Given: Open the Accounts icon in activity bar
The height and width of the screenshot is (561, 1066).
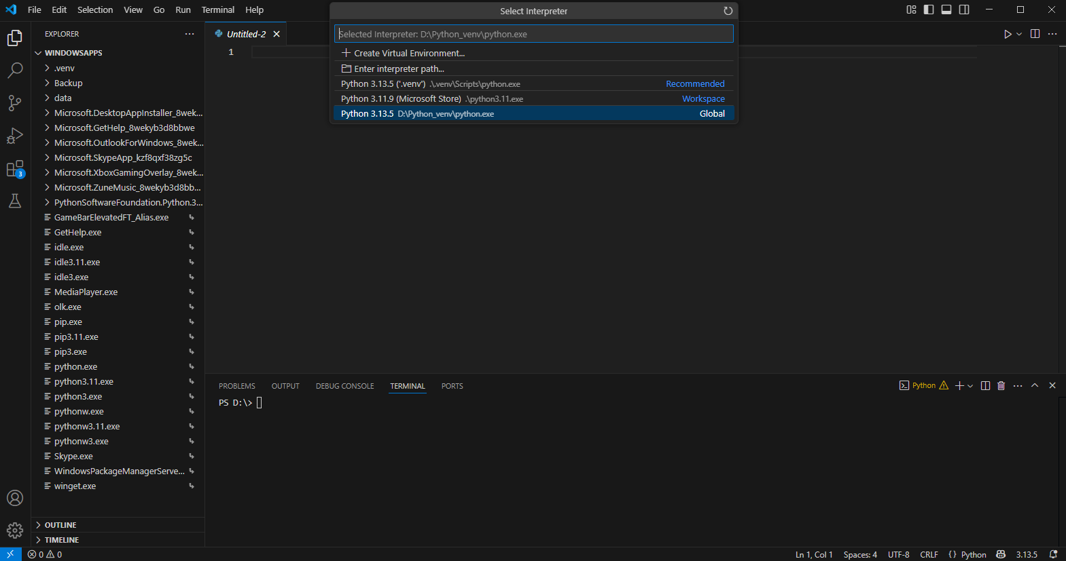Looking at the screenshot, I should (x=15, y=498).
